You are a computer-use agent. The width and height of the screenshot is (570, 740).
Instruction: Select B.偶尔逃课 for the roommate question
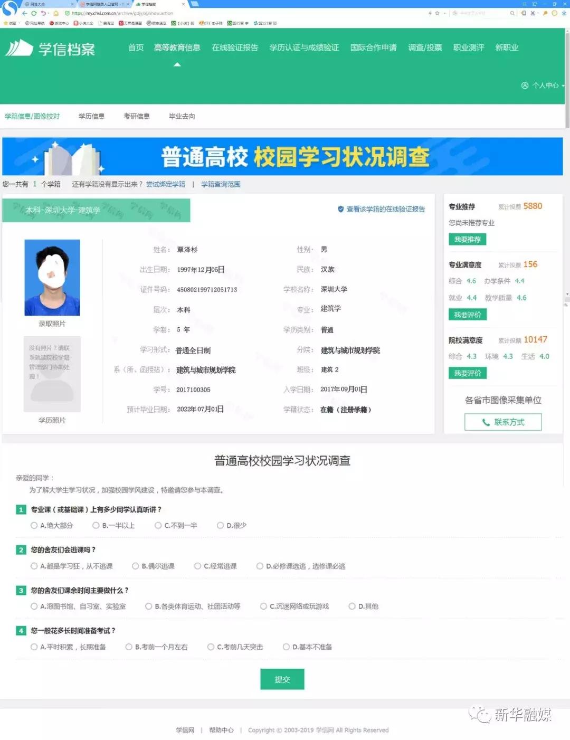point(136,566)
